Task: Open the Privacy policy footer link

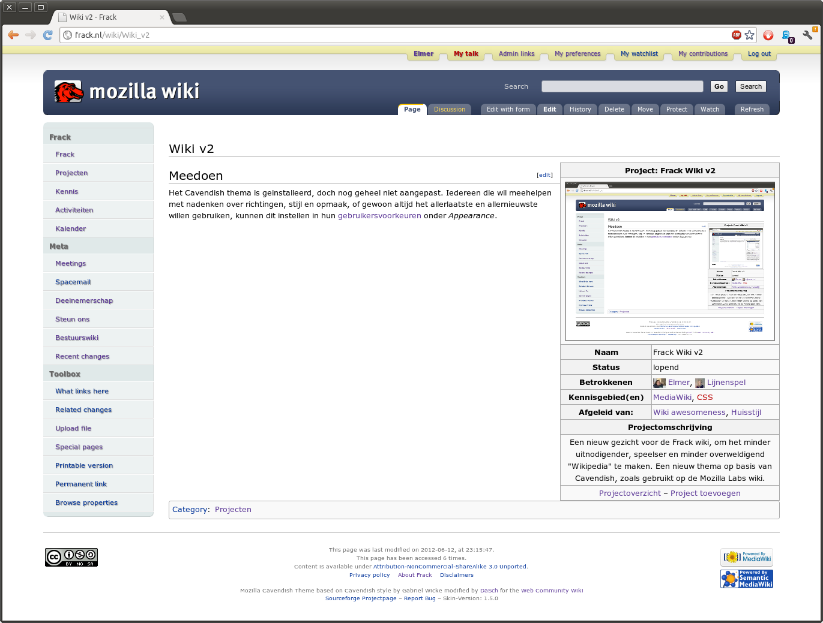Action: 370,575
